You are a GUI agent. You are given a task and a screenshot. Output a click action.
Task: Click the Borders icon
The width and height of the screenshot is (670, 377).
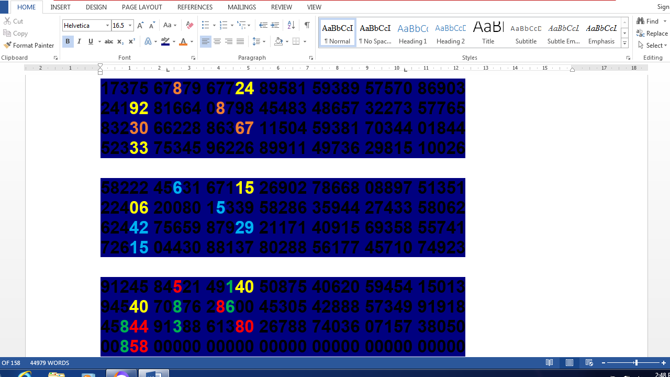pos(296,41)
